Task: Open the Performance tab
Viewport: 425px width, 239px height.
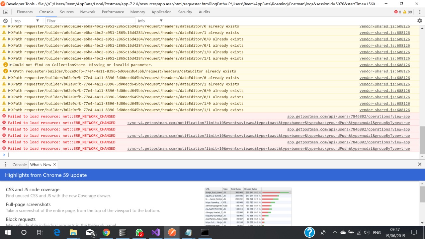Action: click(113, 12)
